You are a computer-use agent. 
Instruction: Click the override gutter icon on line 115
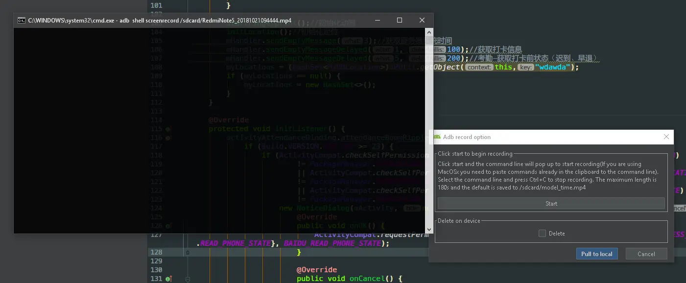tap(168, 129)
